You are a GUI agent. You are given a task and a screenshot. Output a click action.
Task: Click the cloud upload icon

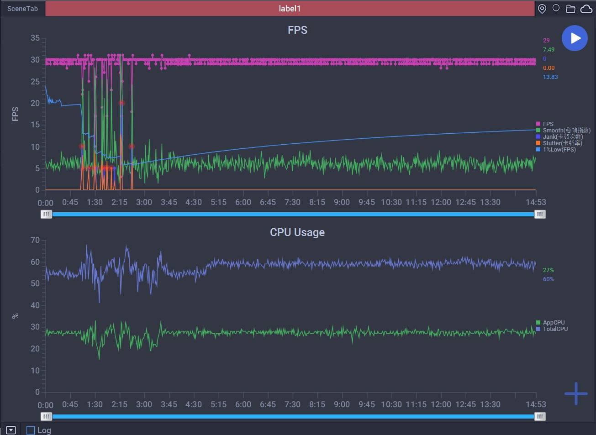586,9
